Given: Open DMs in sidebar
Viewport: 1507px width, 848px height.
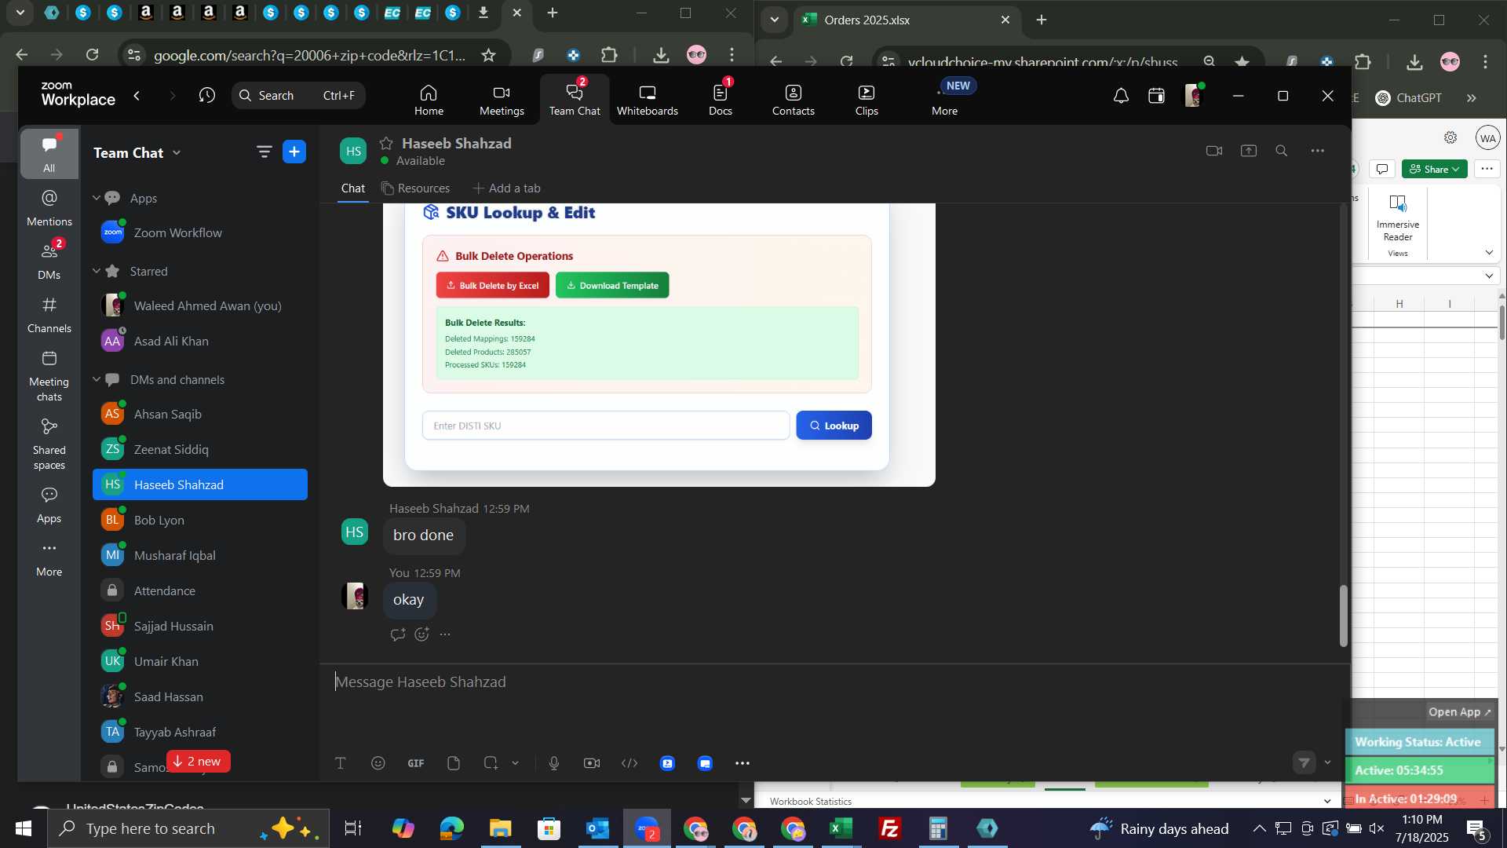Looking at the screenshot, I should [x=49, y=261].
